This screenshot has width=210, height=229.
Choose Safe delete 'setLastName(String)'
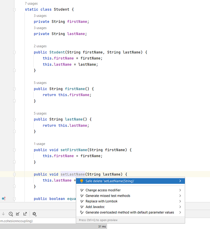coord(130,181)
